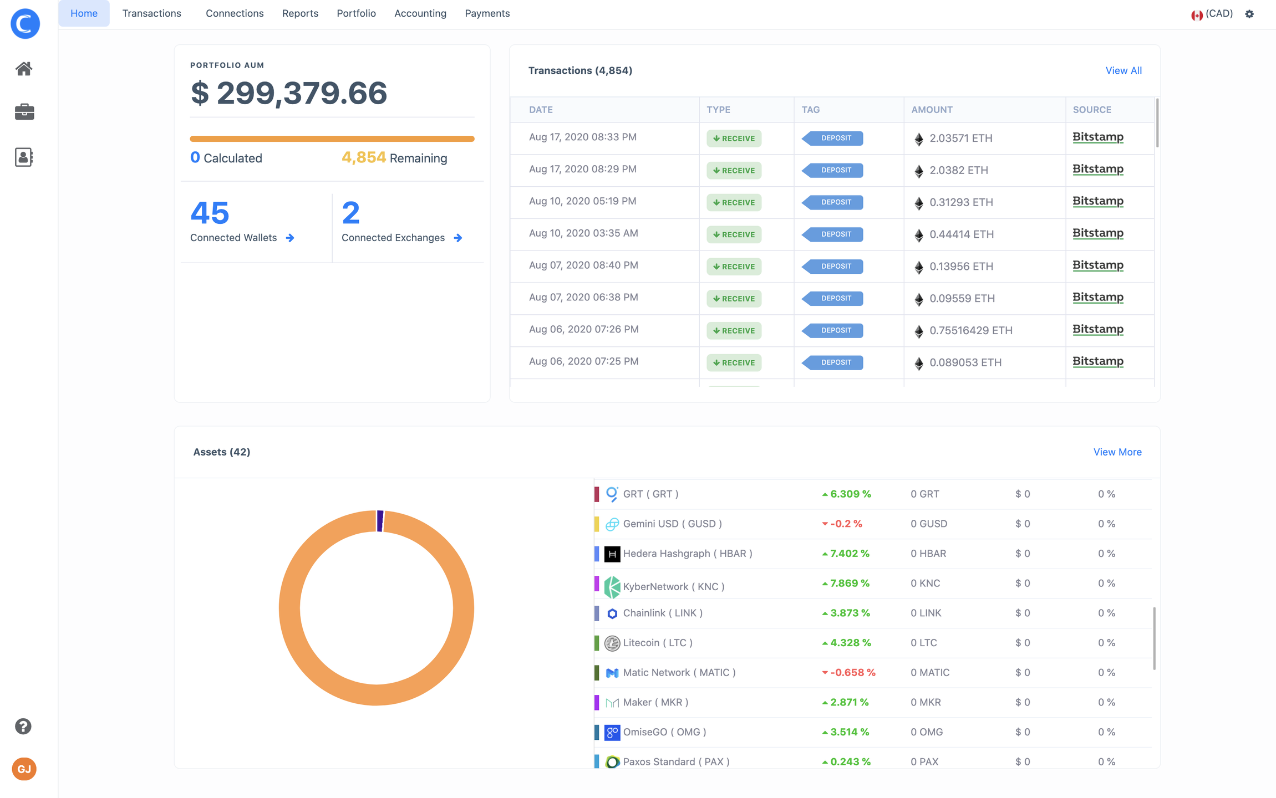The image size is (1276, 798).
Task: Open settings via the gear icon
Action: point(1249,13)
